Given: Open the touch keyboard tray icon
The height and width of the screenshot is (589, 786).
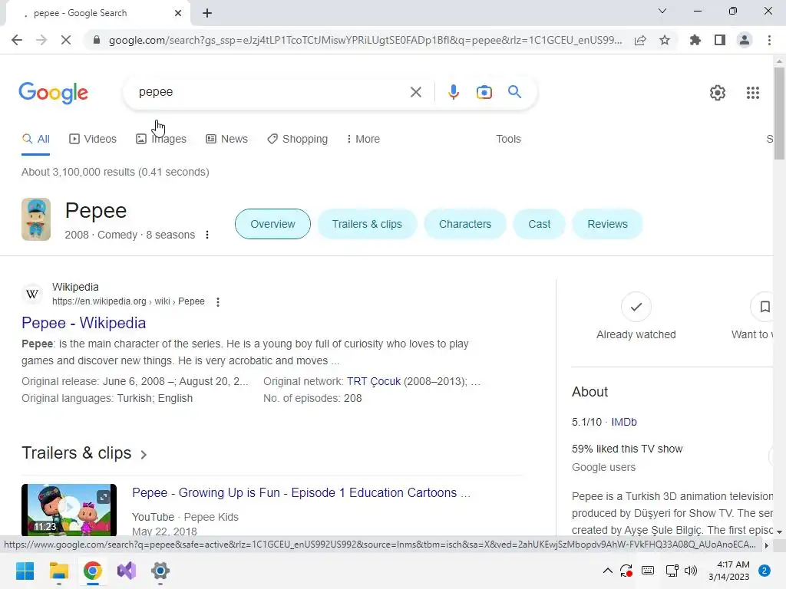Looking at the screenshot, I should pyautogui.click(x=648, y=571).
